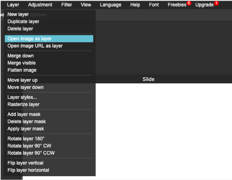Select Flip layer horizontal

click(x=28, y=170)
